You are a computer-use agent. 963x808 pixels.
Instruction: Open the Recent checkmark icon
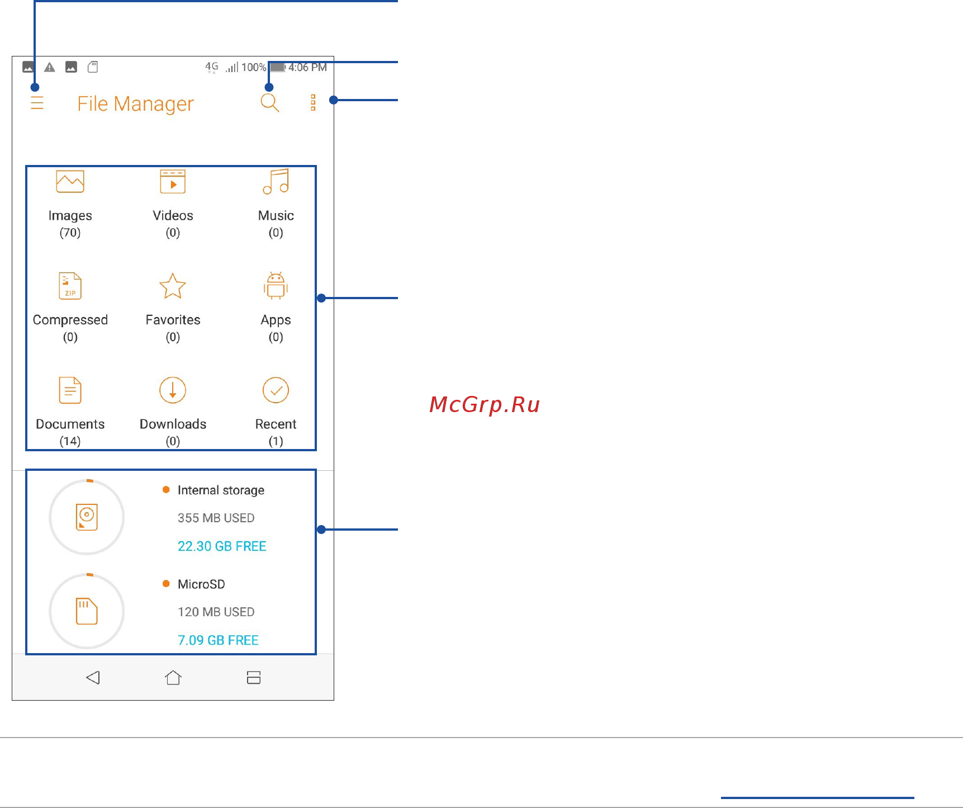click(x=276, y=390)
